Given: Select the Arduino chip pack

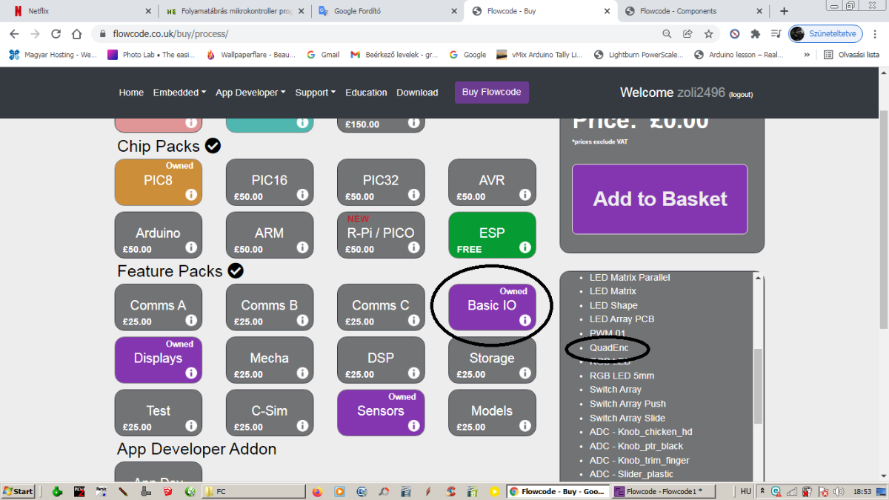Looking at the screenshot, I should [x=159, y=235].
